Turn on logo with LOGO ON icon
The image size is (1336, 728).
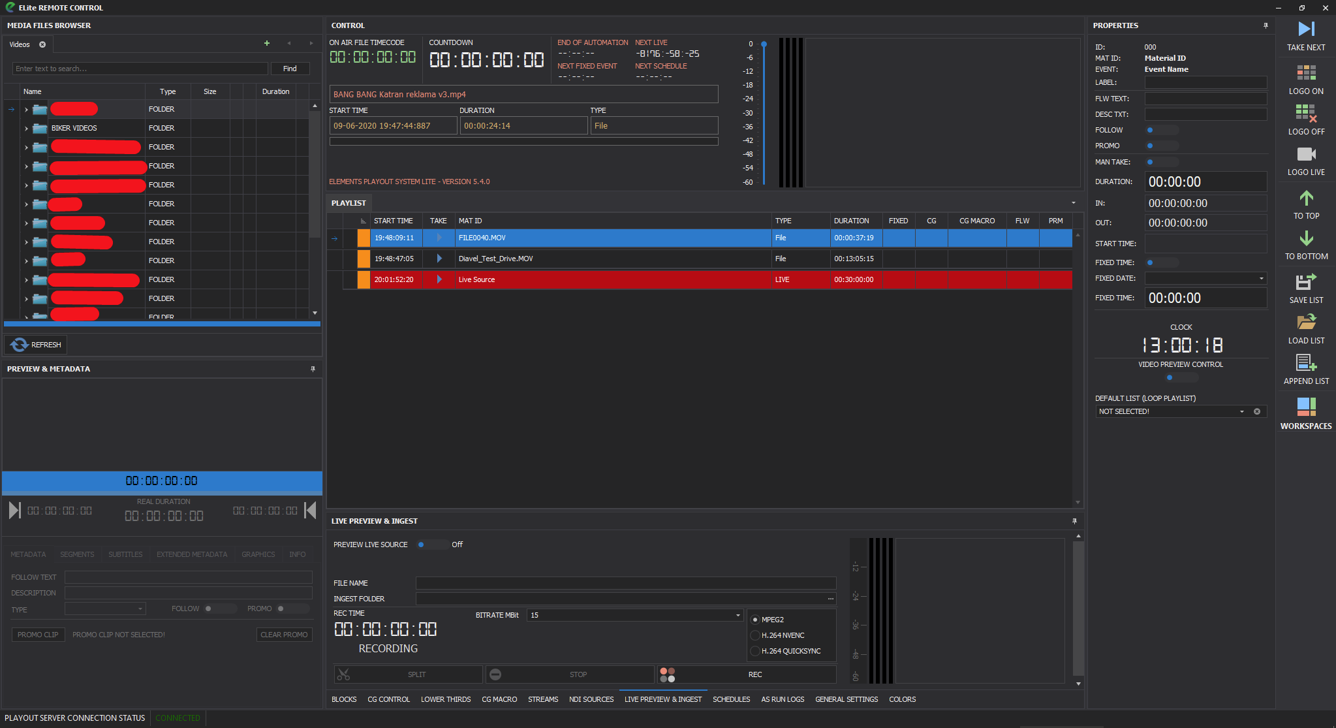1306,72
